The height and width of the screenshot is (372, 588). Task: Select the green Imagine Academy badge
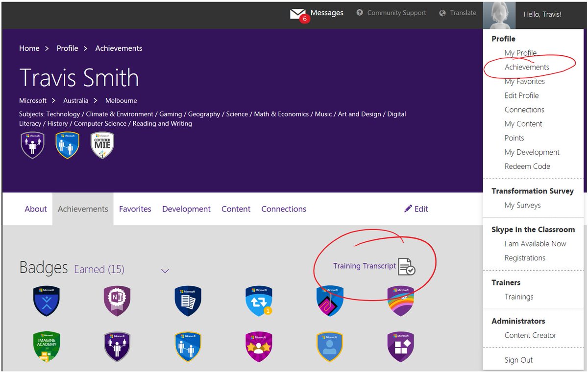click(x=47, y=347)
